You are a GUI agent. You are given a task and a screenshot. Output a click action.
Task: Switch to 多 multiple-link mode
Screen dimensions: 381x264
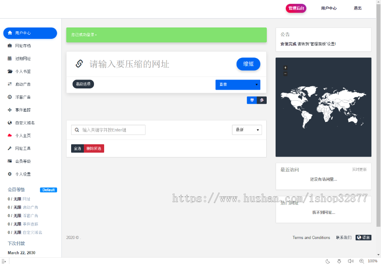point(262,100)
